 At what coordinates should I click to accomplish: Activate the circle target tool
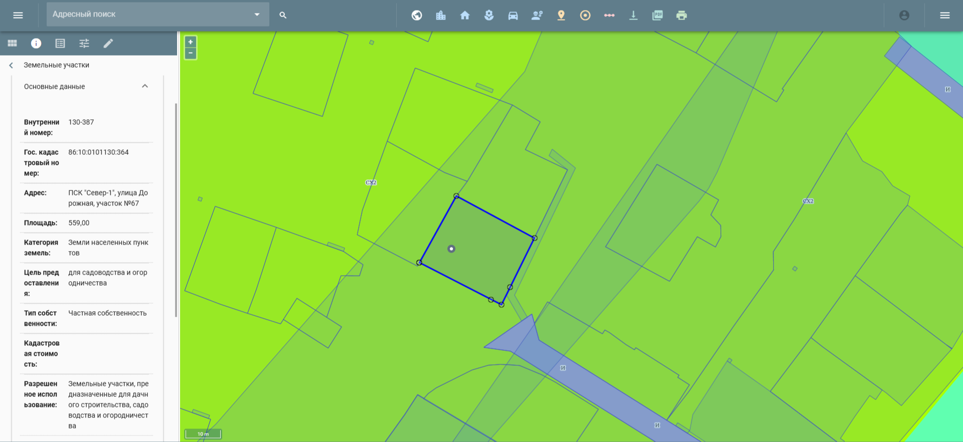tap(585, 15)
